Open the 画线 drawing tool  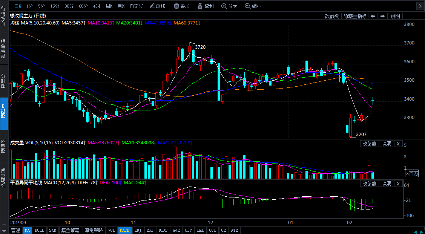[157, 6]
